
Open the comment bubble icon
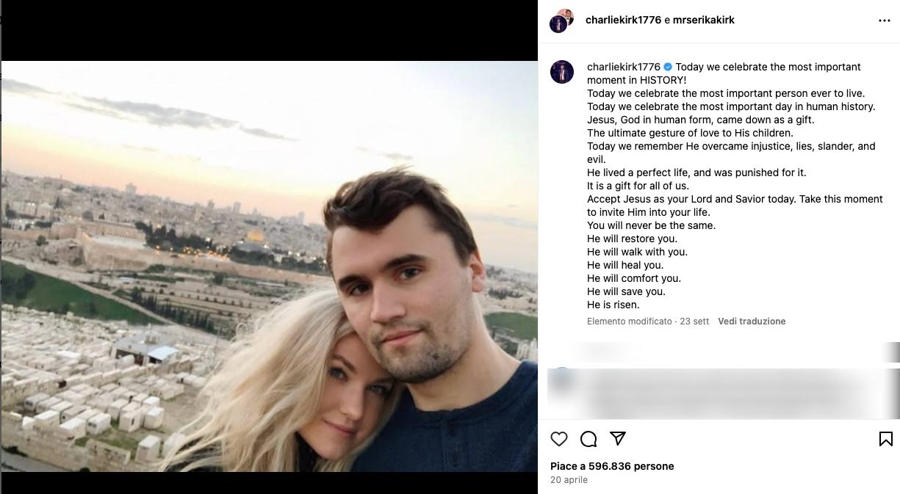(588, 439)
